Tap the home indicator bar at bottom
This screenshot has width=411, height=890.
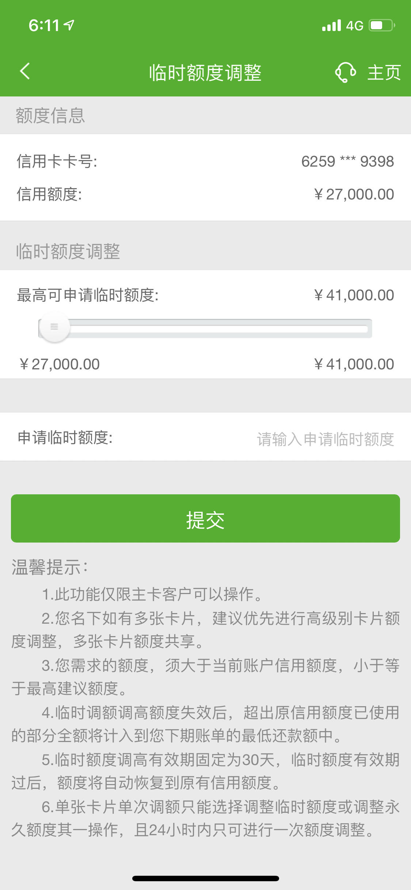206,878
